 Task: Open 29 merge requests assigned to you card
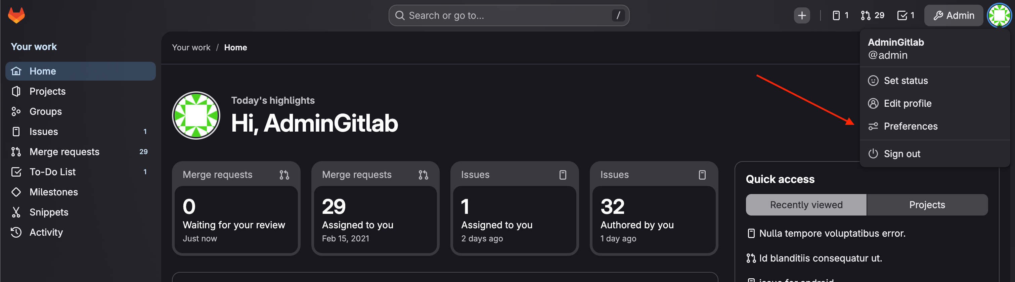[x=376, y=208]
